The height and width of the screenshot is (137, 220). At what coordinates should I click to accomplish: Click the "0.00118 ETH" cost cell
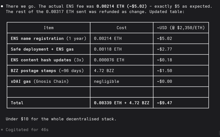[x=108, y=49]
